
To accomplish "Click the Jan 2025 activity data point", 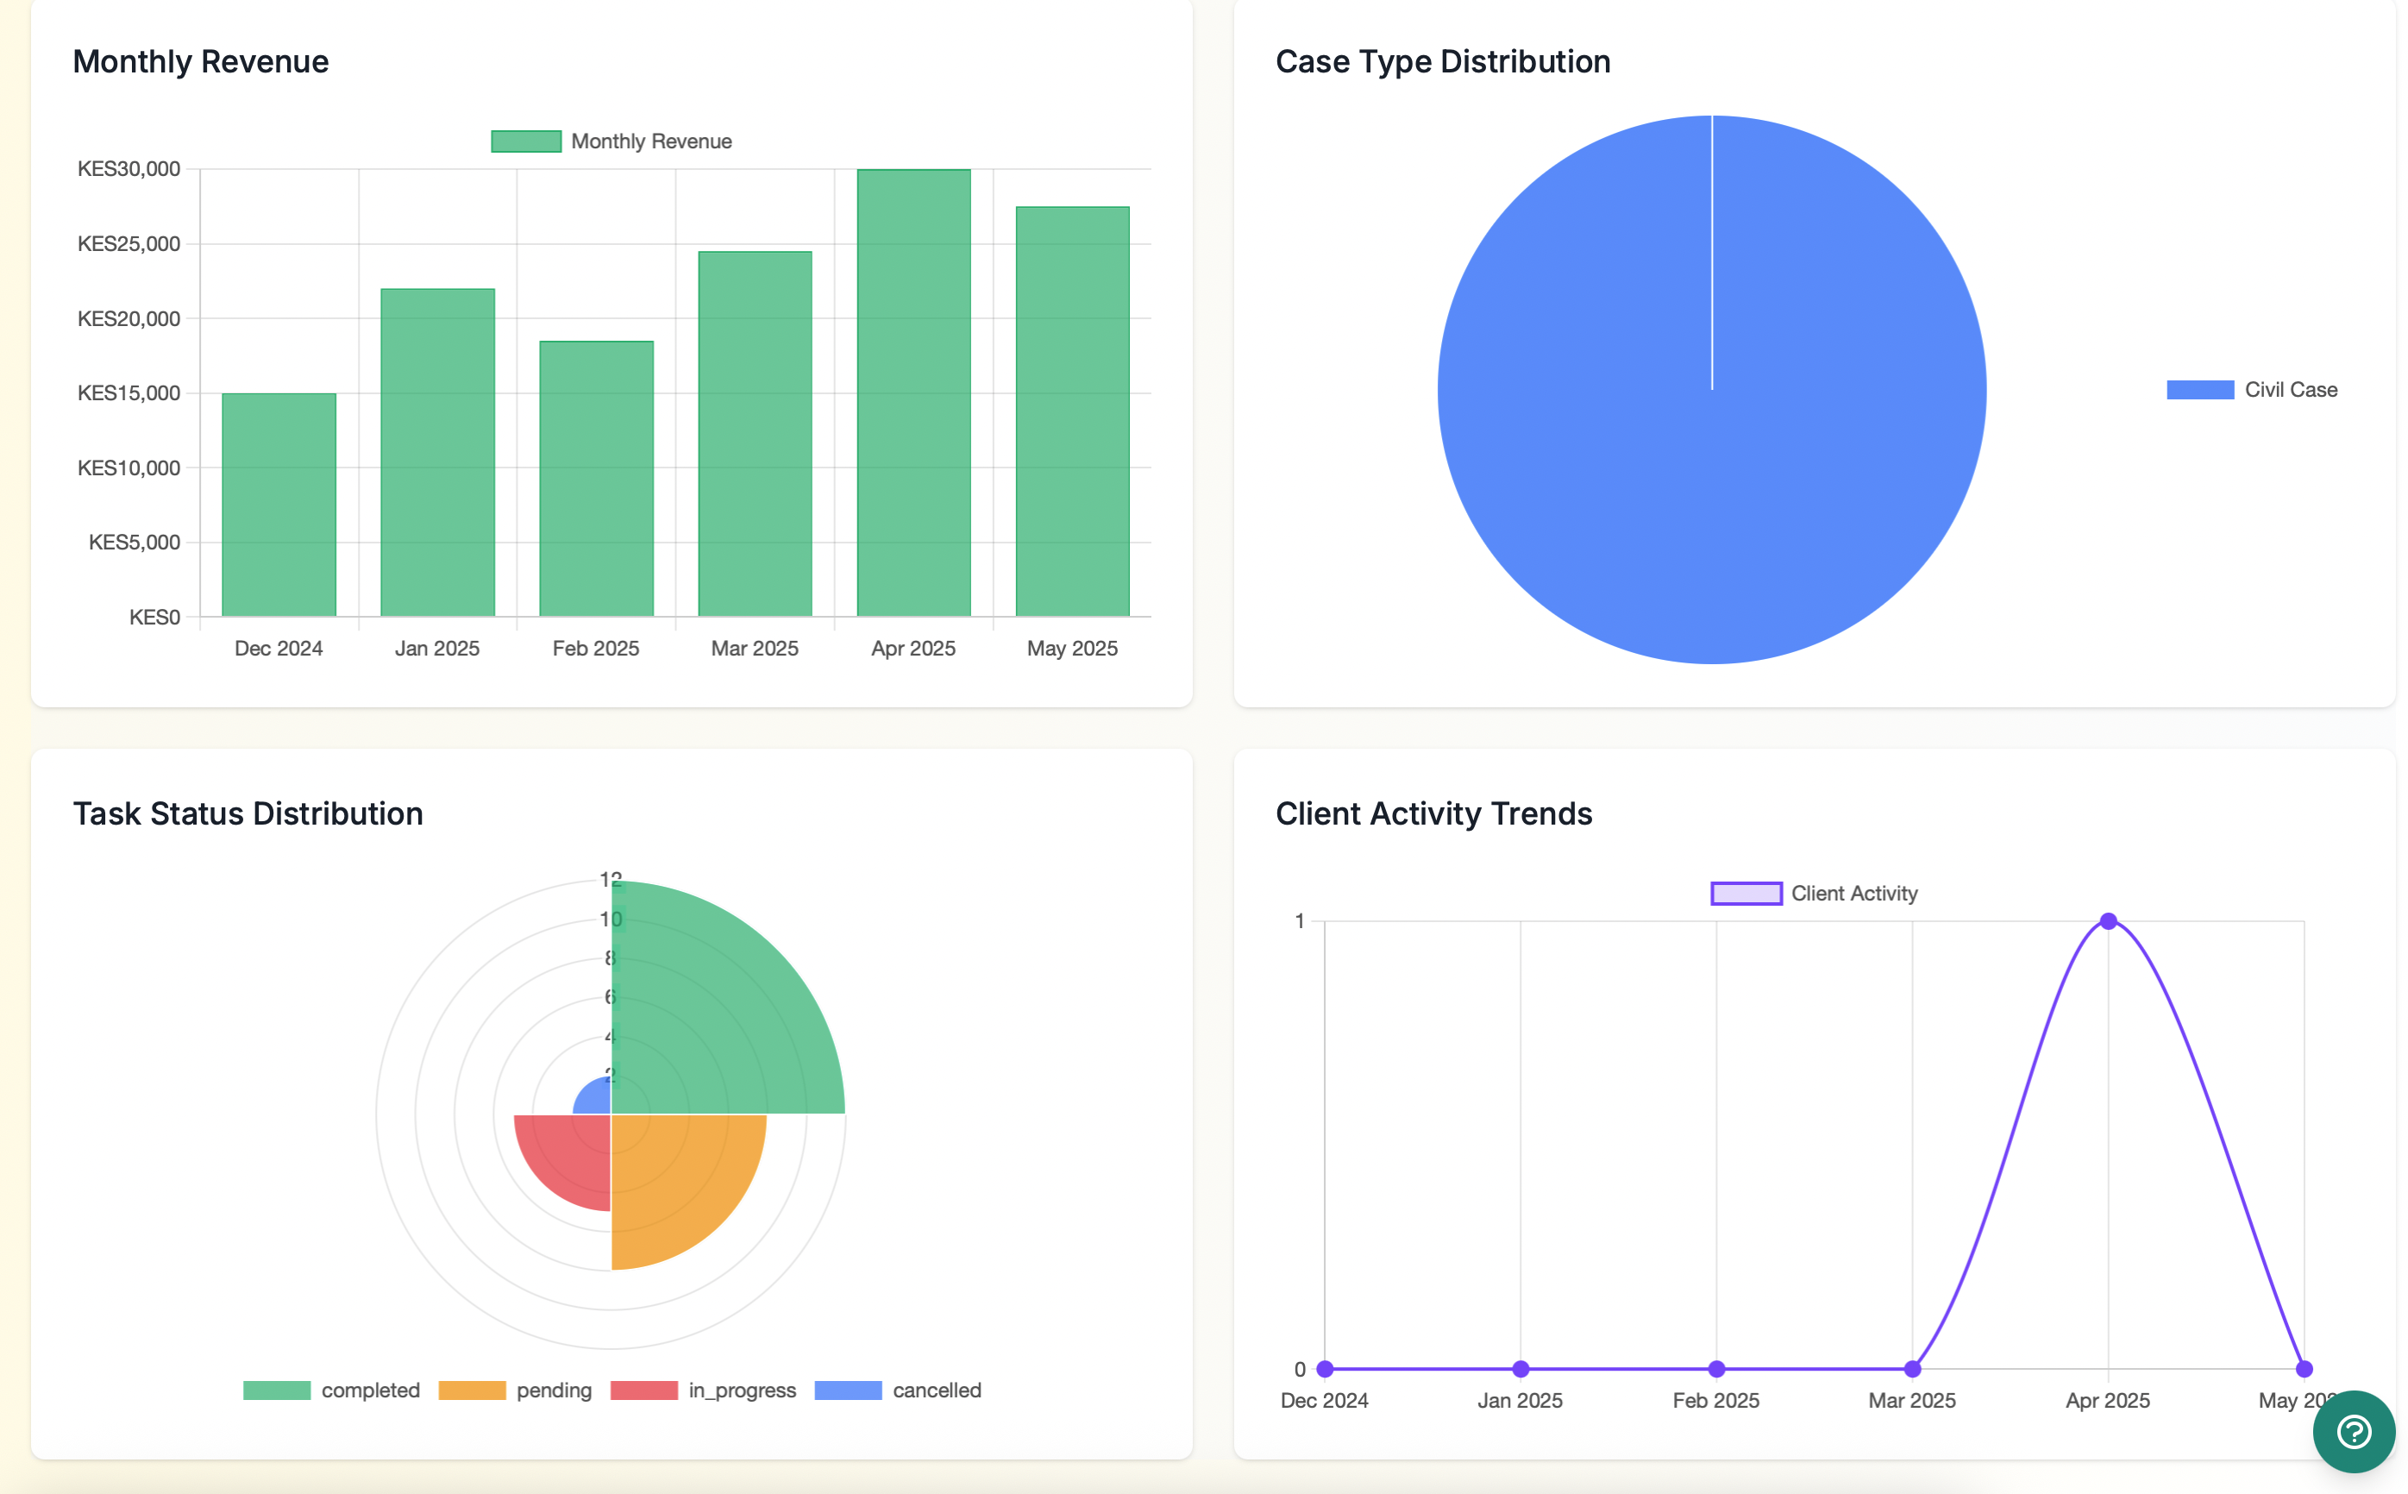I will (1520, 1369).
